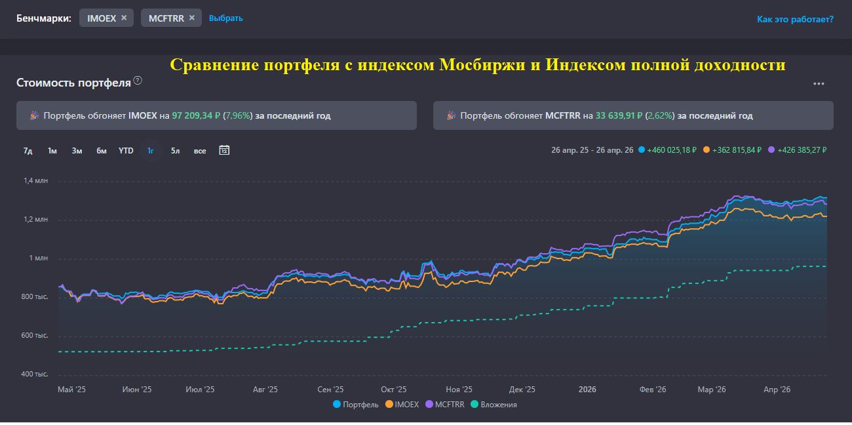
Task: Toggle the Портфель legend series
Action: coord(356,405)
